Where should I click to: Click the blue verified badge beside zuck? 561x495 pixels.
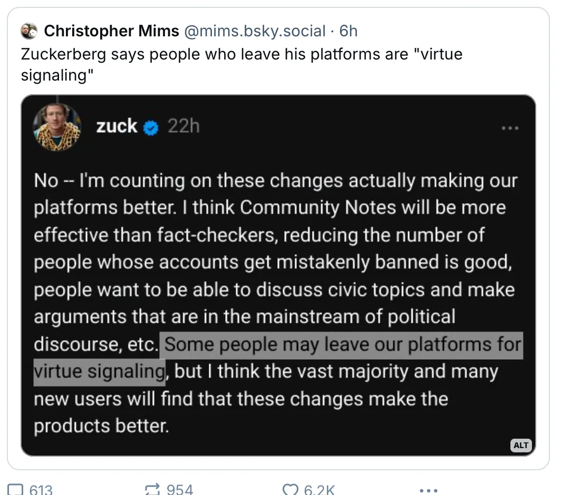pyautogui.click(x=151, y=127)
